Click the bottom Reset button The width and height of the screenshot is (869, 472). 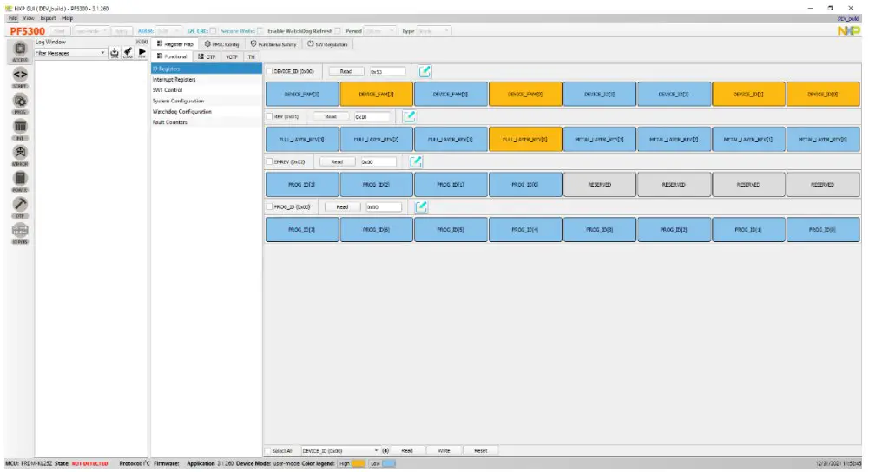click(480, 451)
